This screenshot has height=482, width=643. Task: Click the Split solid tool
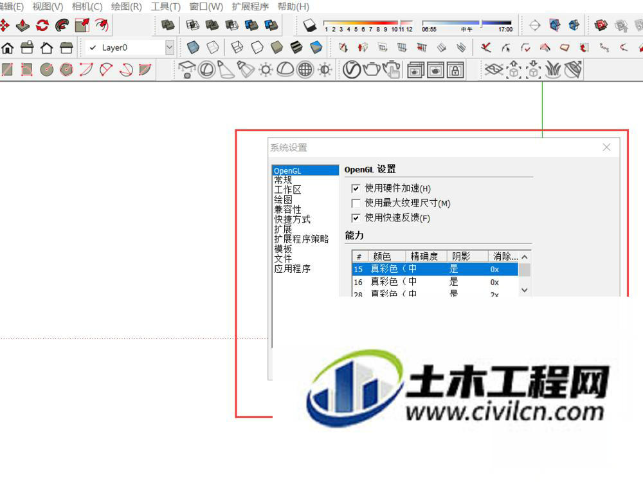[271, 26]
